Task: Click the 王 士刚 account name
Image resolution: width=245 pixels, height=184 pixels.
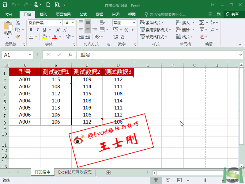Action: point(214,14)
